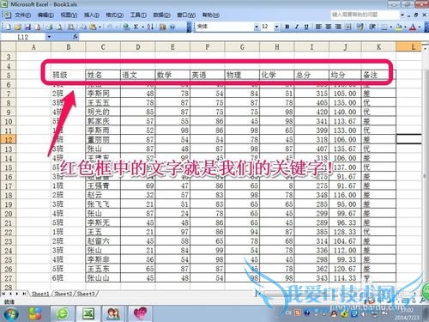Select row 12 header

[9, 140]
